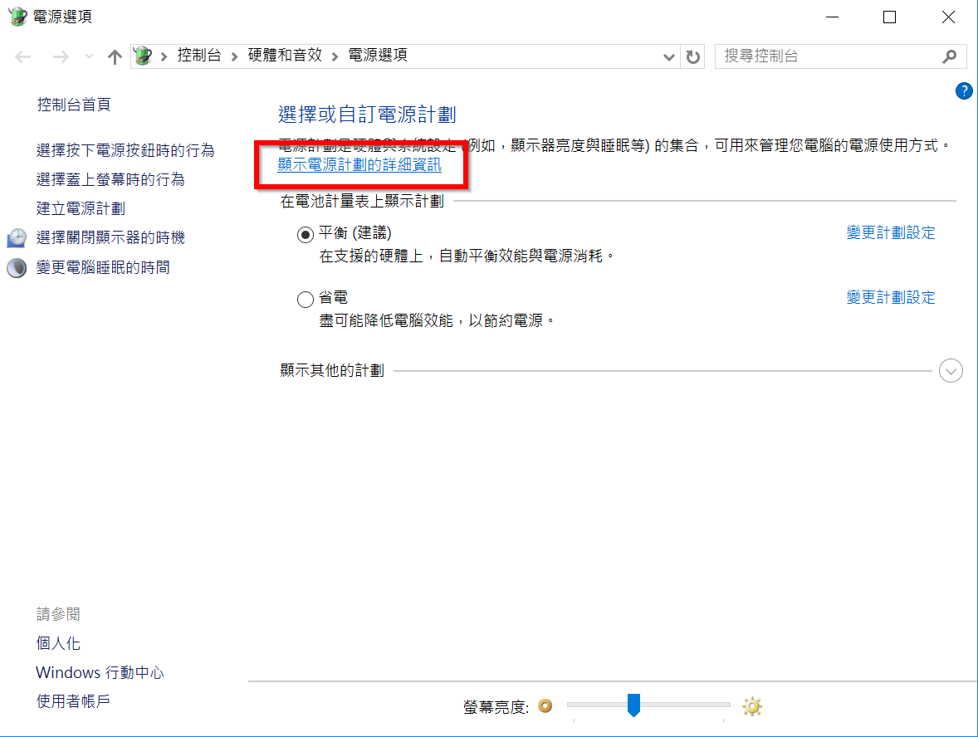Navigate to 硬體和音效 breadcrumb
This screenshot has height=737, width=978.
coord(285,56)
